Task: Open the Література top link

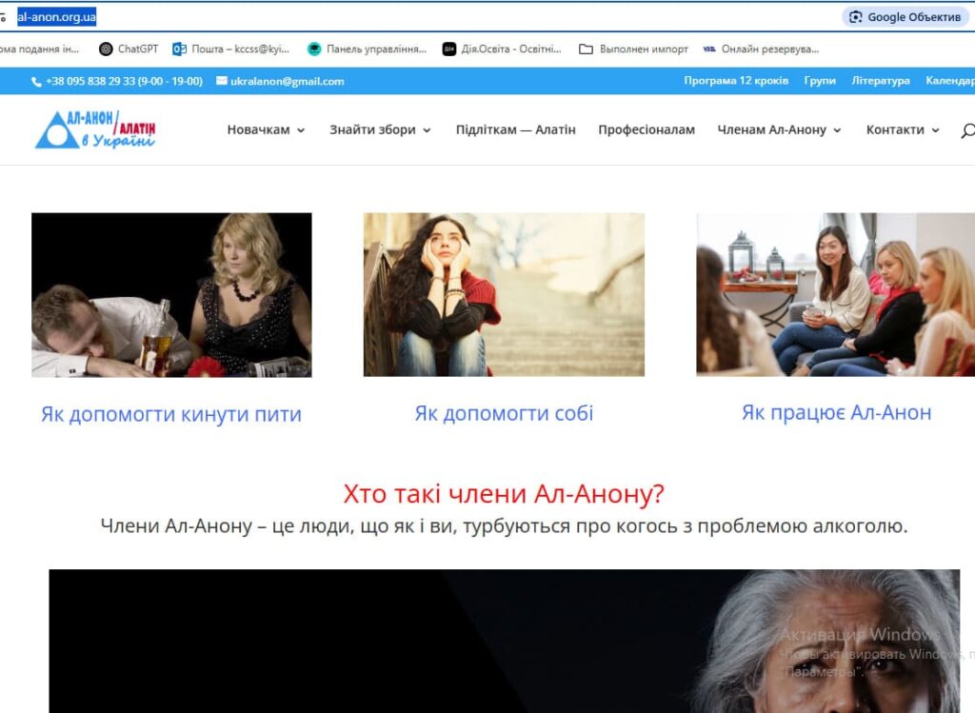Action: click(881, 81)
